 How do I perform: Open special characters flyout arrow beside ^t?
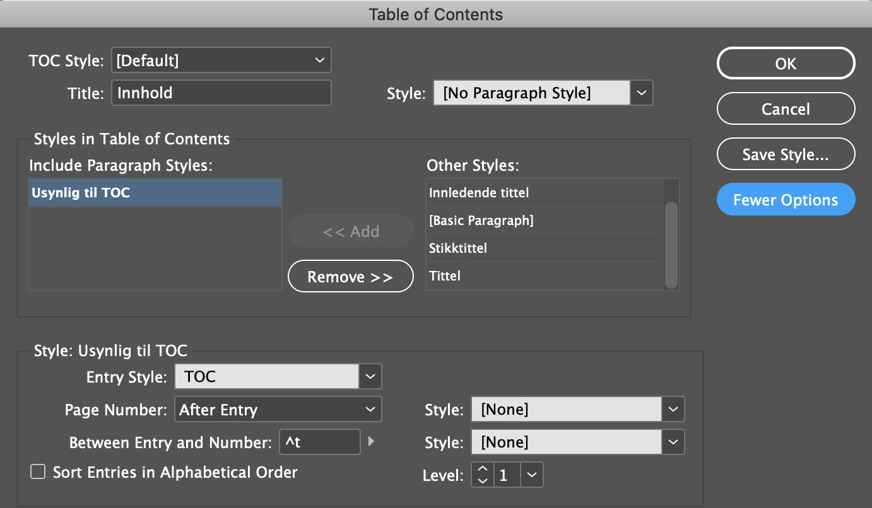372,442
